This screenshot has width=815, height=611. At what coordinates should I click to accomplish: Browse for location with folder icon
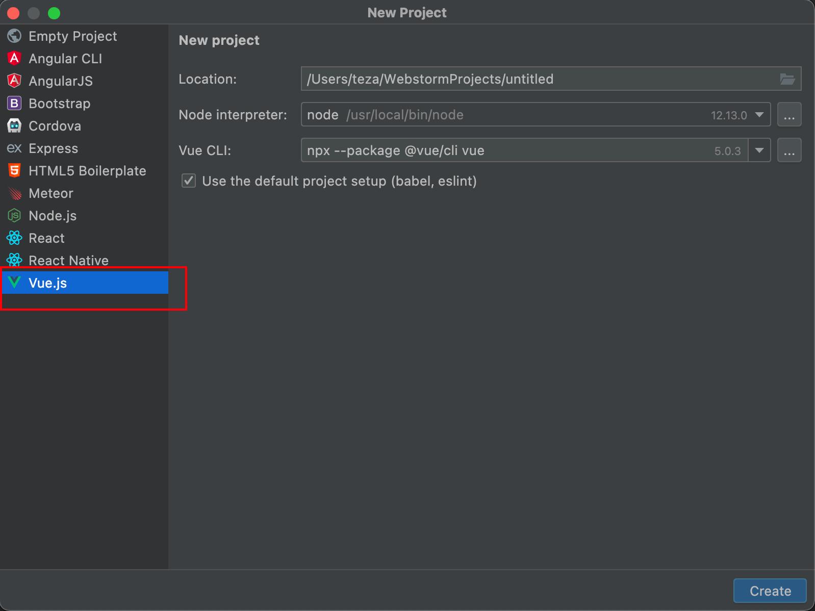point(787,79)
